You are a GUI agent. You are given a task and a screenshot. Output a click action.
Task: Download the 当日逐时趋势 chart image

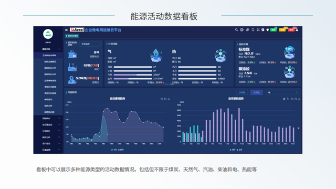click(x=169, y=99)
